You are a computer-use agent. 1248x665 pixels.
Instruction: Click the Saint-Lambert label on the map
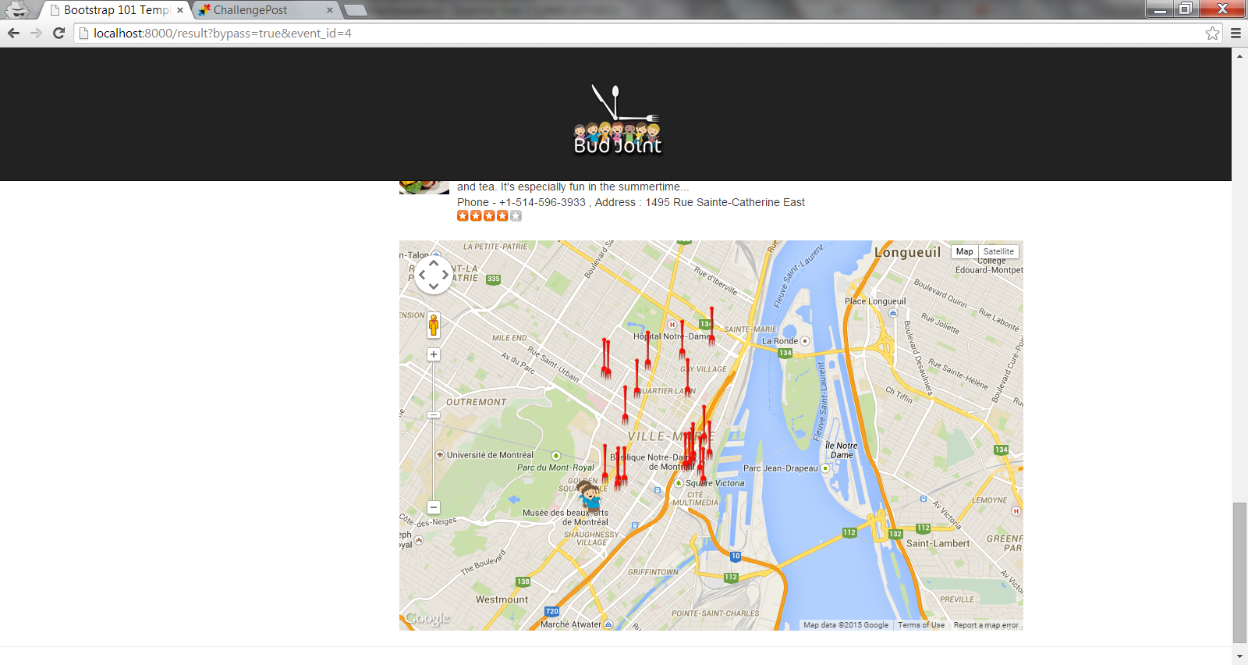coord(938,543)
